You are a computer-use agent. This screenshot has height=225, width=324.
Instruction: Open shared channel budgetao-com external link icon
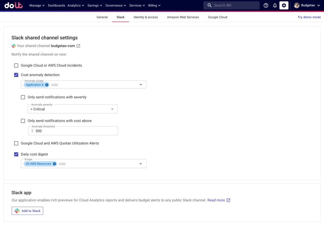(78, 46)
